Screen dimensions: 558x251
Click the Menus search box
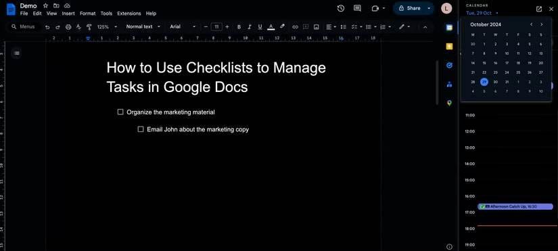[x=24, y=26]
